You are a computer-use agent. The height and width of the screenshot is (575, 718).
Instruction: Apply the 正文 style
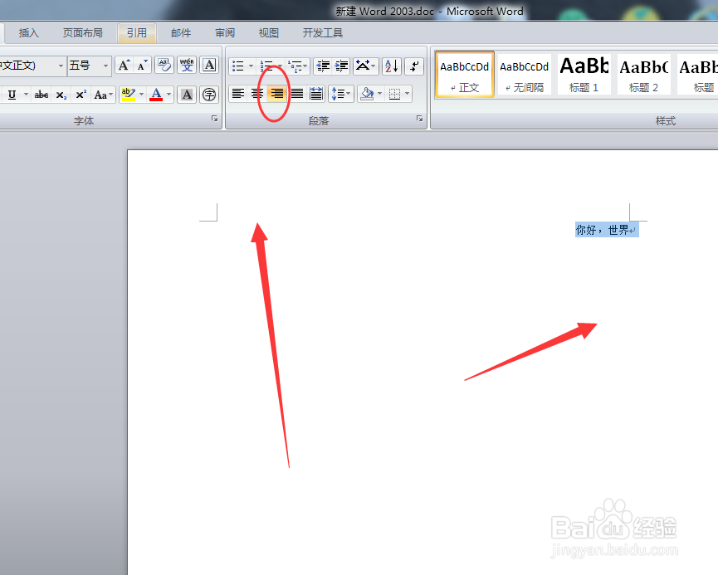(464, 74)
